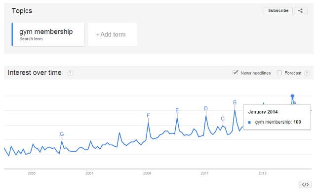Image resolution: width=316 pixels, height=195 pixels.
Task: Click news headline marker F
Action: pyautogui.click(x=148, y=116)
